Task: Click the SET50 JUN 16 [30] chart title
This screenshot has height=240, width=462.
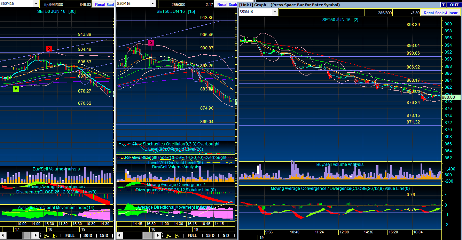Action: (x=56, y=11)
